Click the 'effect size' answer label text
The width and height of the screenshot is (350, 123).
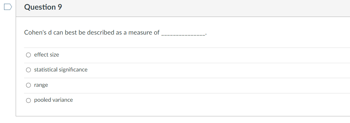(46, 55)
